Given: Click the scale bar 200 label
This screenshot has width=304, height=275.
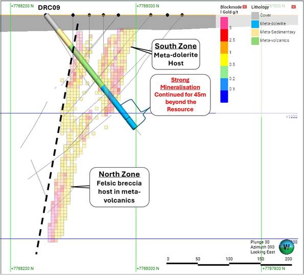Looking at the screenshot, I should pyautogui.click(x=289, y=259).
